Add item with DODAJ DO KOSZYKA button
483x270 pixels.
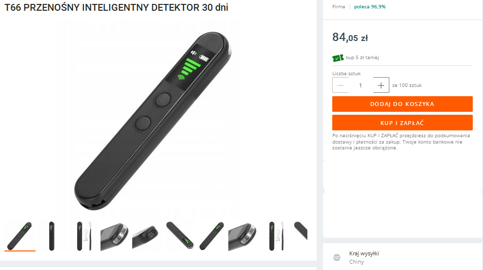coord(402,104)
